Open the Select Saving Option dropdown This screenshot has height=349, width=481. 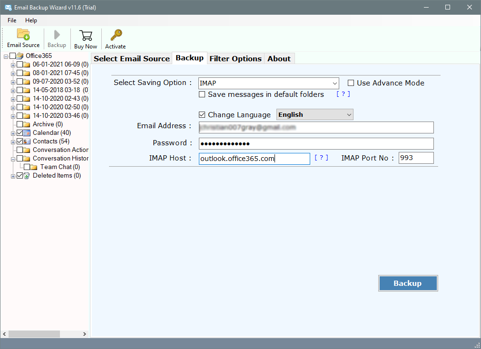[x=268, y=83]
